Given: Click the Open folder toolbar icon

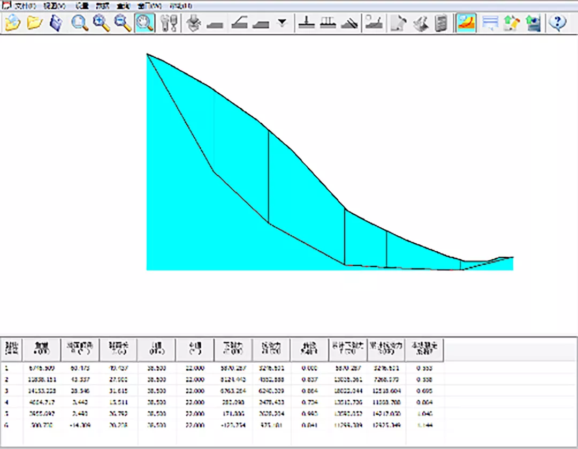Looking at the screenshot, I should 35,23.
